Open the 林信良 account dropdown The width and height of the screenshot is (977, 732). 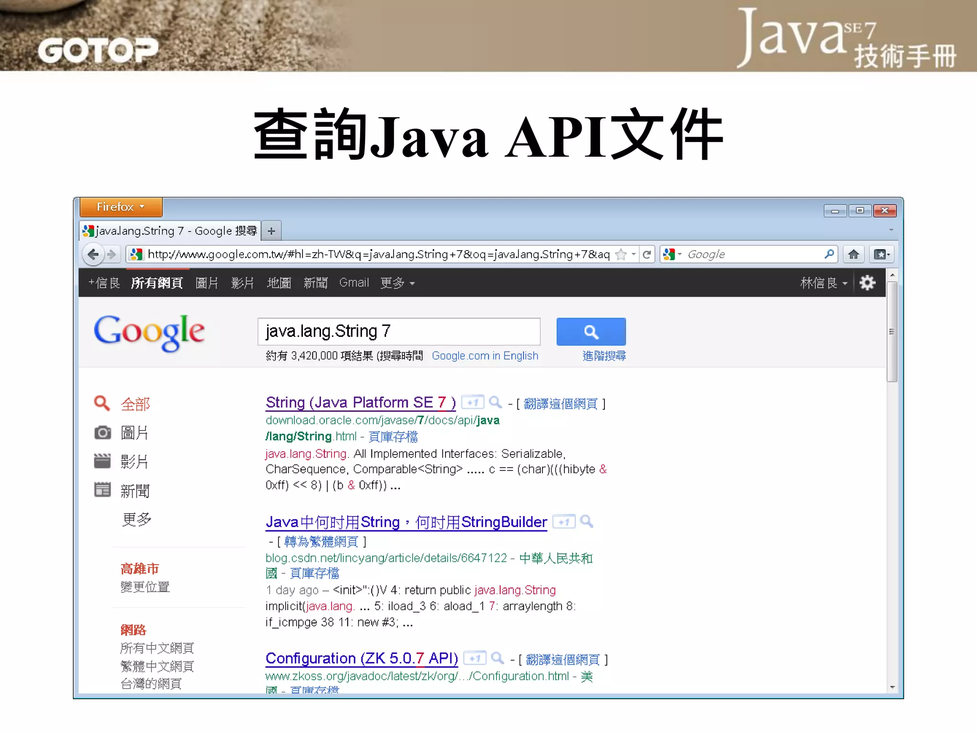(823, 283)
